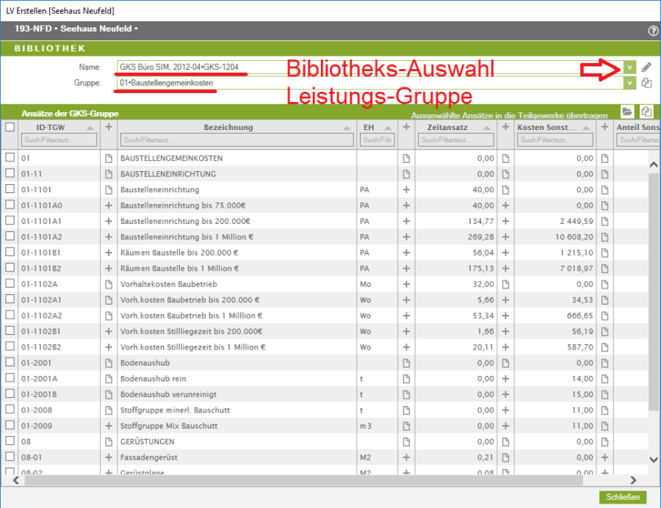Tick the select-all checkbox in table header

[10, 127]
